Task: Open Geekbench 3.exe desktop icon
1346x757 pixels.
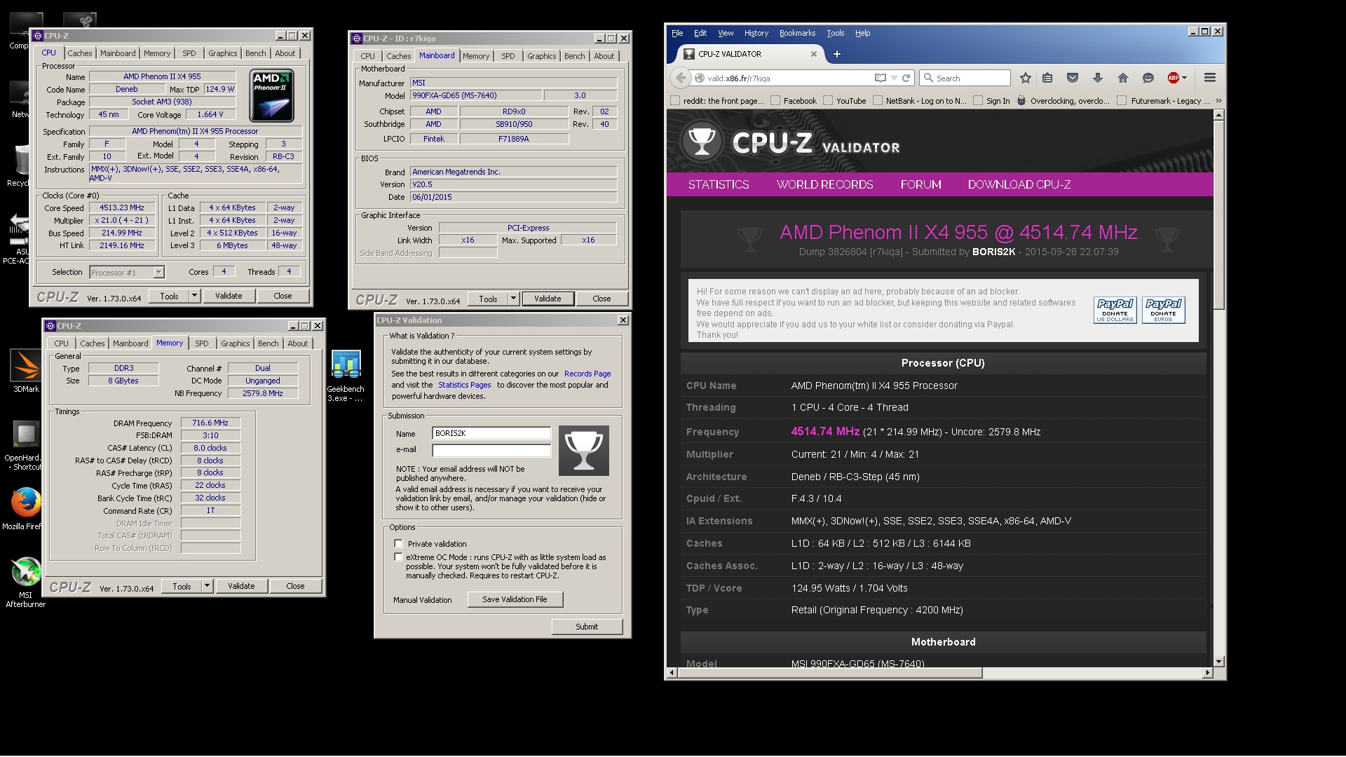Action: pos(346,376)
